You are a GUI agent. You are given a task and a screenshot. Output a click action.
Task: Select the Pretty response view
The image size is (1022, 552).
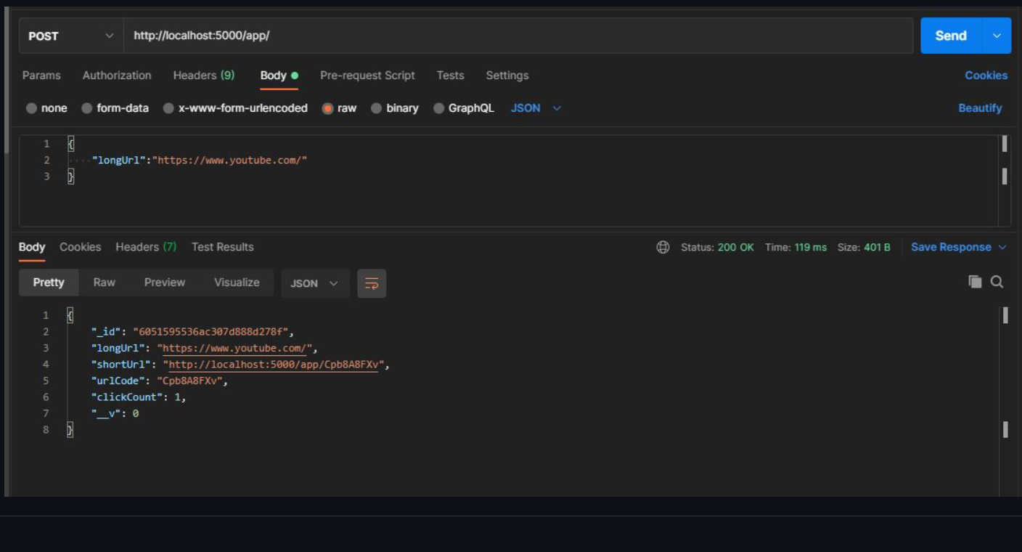[49, 283]
